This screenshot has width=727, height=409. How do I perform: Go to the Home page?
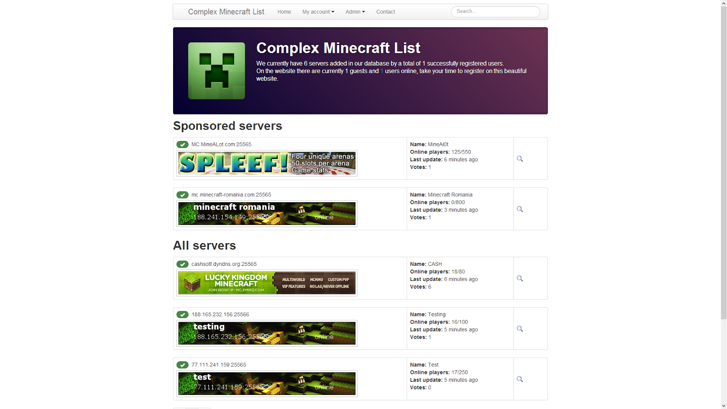click(284, 12)
